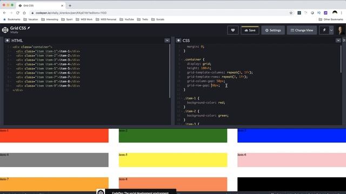The width and height of the screenshot is (346, 194).
Task: Click pink item-6 box in preview
Action: point(292,160)
